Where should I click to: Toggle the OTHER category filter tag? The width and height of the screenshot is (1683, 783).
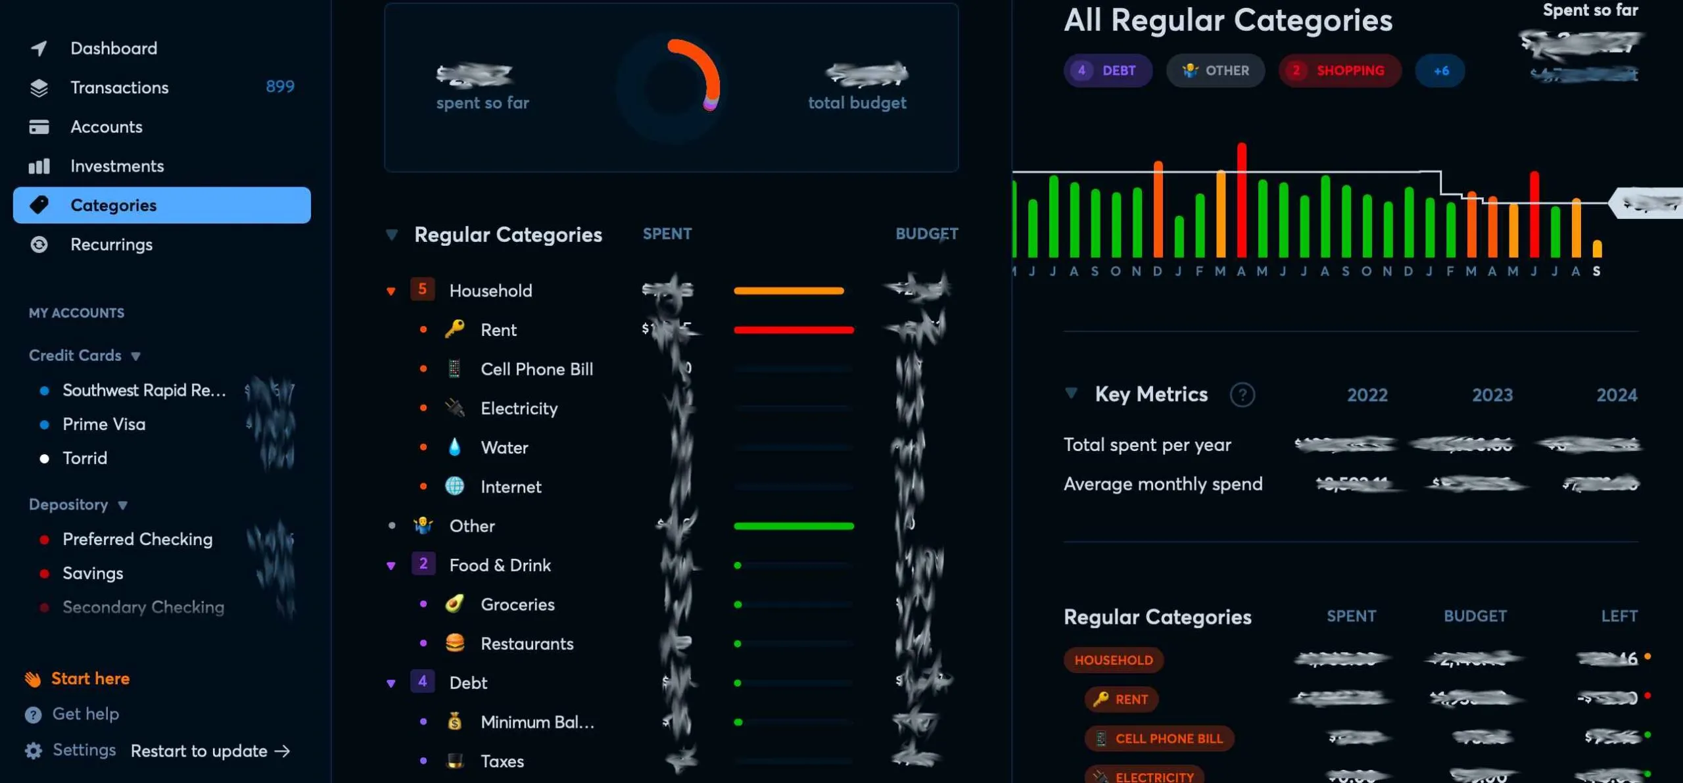(x=1214, y=70)
